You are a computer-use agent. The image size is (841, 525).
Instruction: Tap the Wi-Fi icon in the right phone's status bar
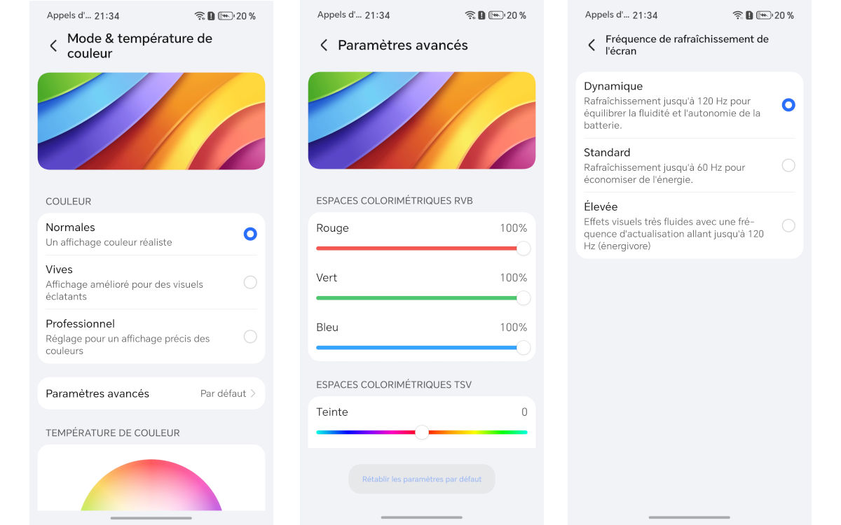tap(737, 15)
